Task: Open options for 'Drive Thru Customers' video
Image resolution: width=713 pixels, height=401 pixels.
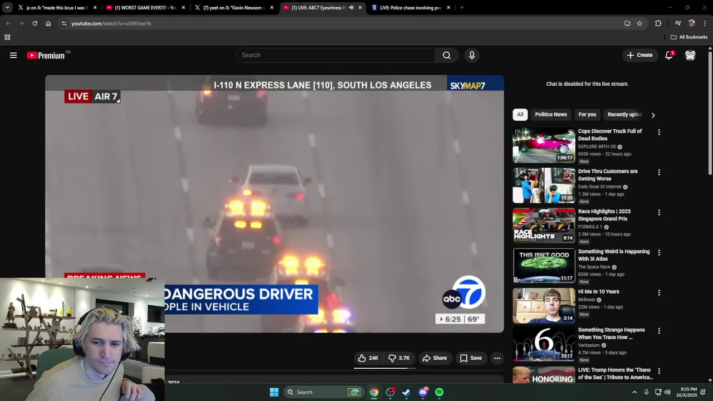Action: pyautogui.click(x=659, y=173)
